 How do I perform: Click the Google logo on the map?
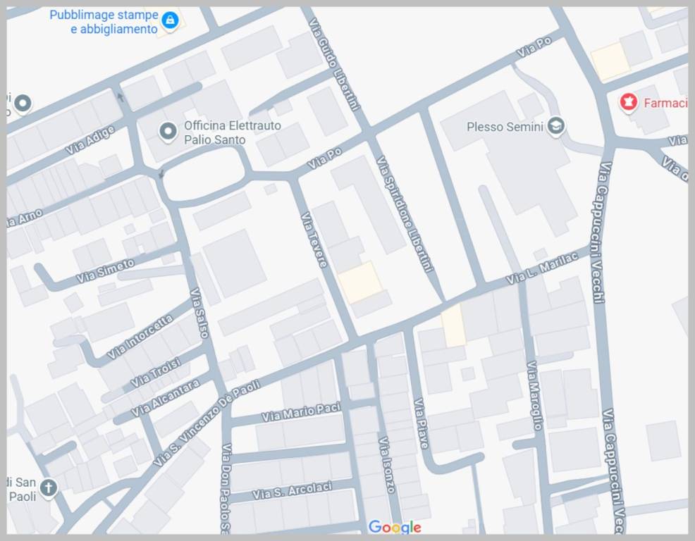click(395, 527)
